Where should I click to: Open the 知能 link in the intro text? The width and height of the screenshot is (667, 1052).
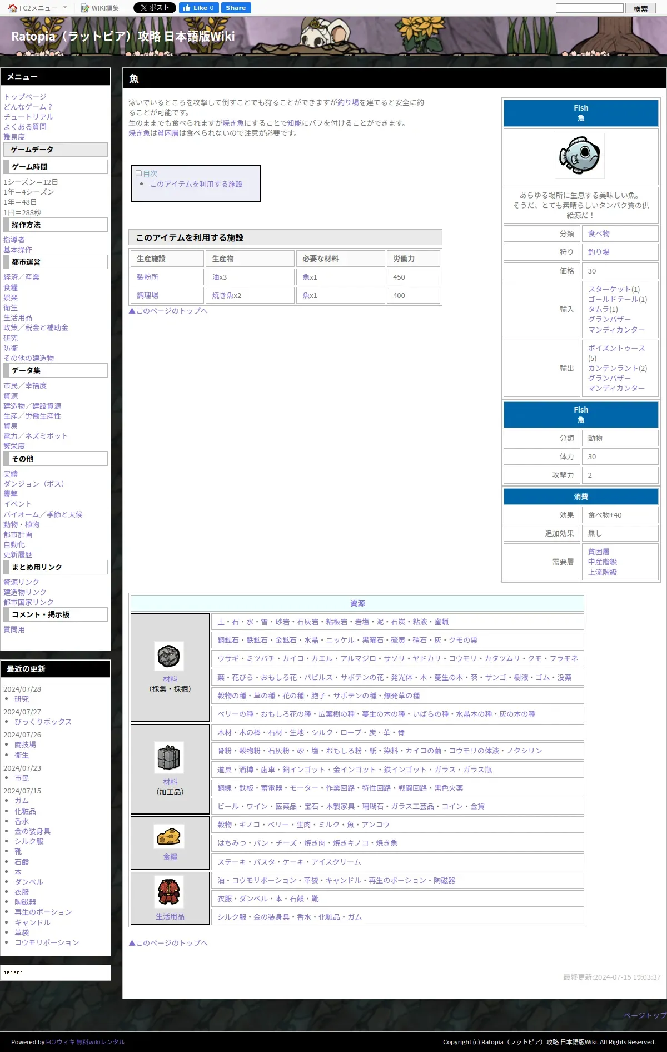[x=294, y=123]
